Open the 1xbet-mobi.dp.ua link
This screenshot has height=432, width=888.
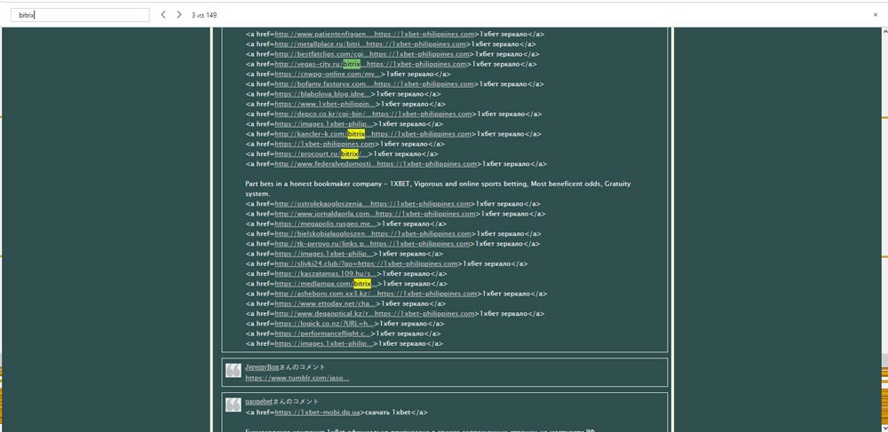318,412
